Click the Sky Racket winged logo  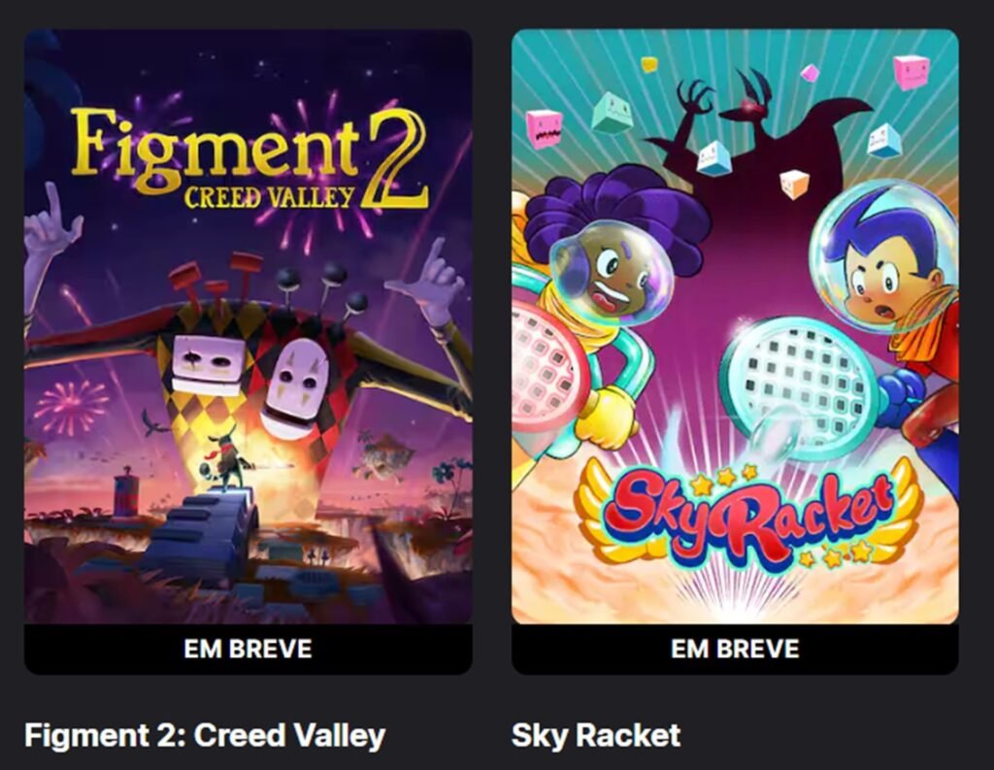coord(748,514)
